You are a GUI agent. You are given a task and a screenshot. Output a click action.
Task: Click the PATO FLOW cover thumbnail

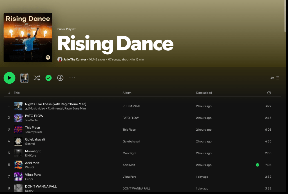[18, 118]
